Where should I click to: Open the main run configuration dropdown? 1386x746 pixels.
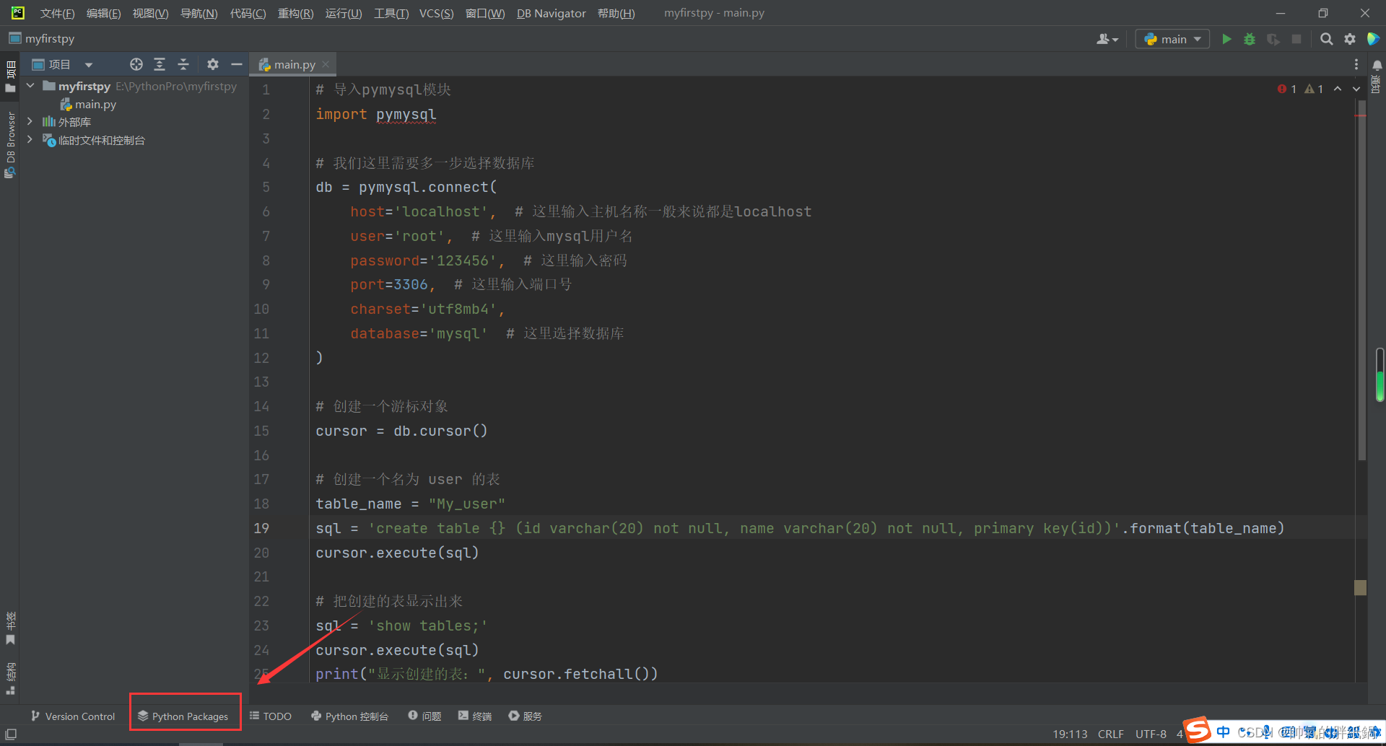click(1172, 39)
